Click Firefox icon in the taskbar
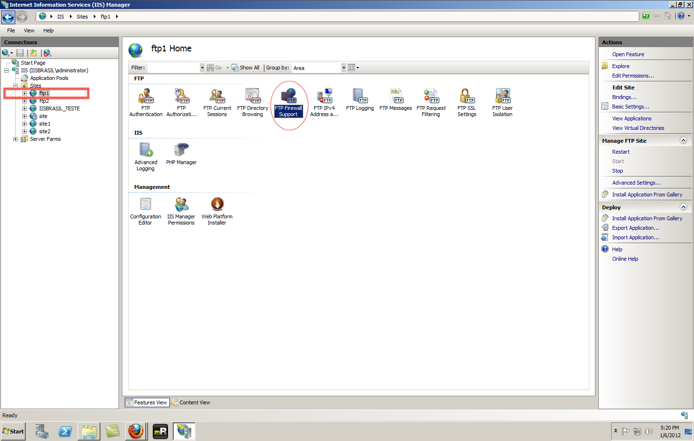 coord(136,431)
